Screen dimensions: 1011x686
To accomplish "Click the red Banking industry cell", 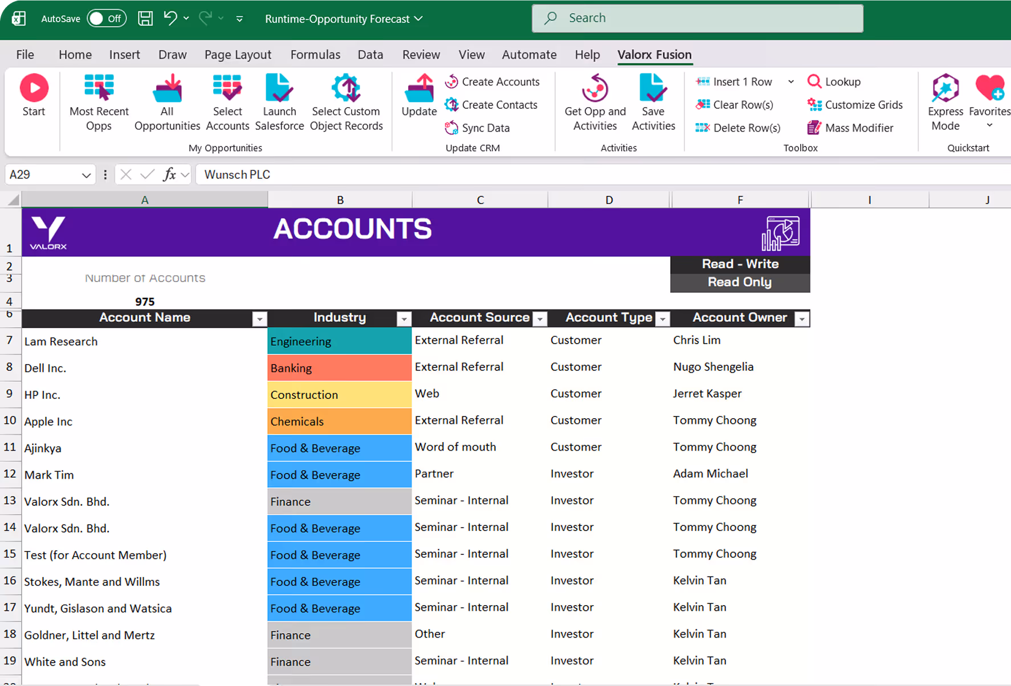I will [339, 367].
